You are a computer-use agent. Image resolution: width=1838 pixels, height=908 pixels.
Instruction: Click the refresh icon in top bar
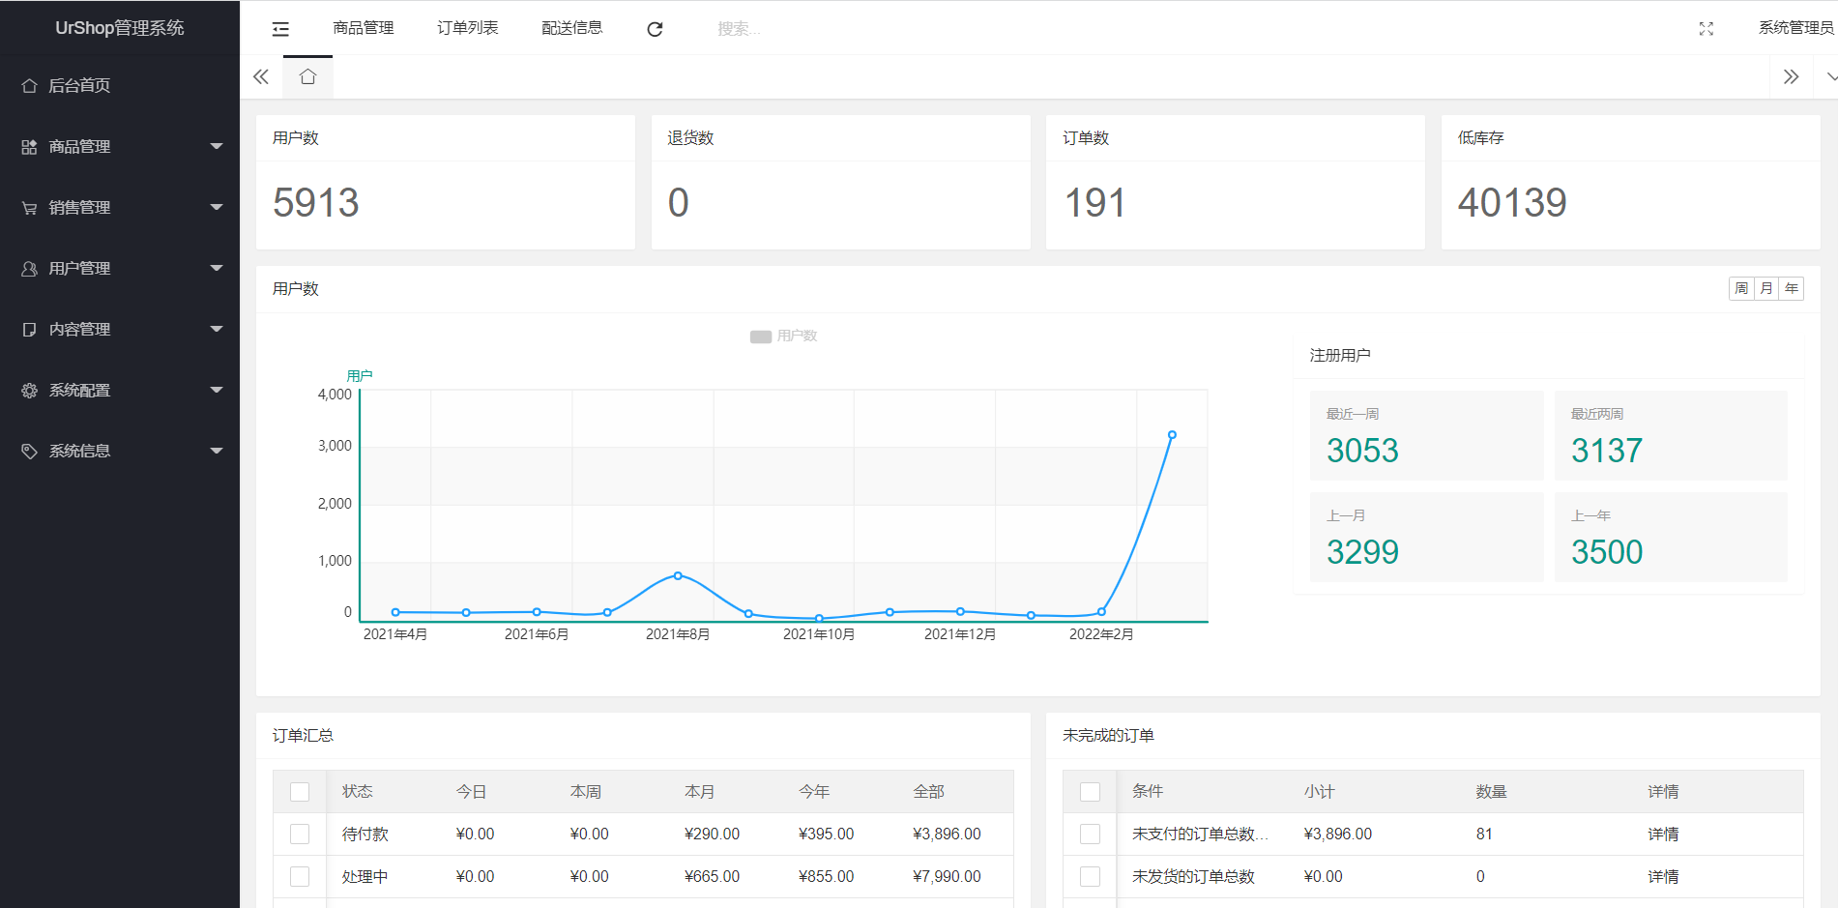coord(655,29)
